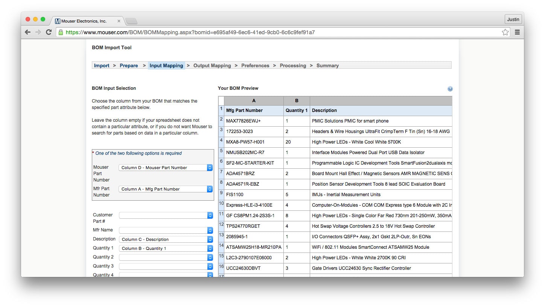The height and width of the screenshot is (307, 545).
Task: Open the Chrome hamburger menu
Action: (517, 32)
